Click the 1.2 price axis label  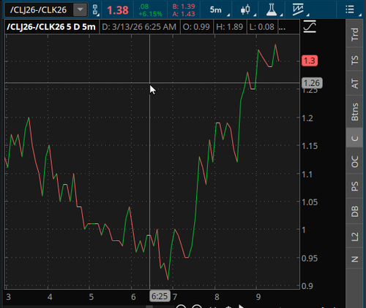(307, 118)
